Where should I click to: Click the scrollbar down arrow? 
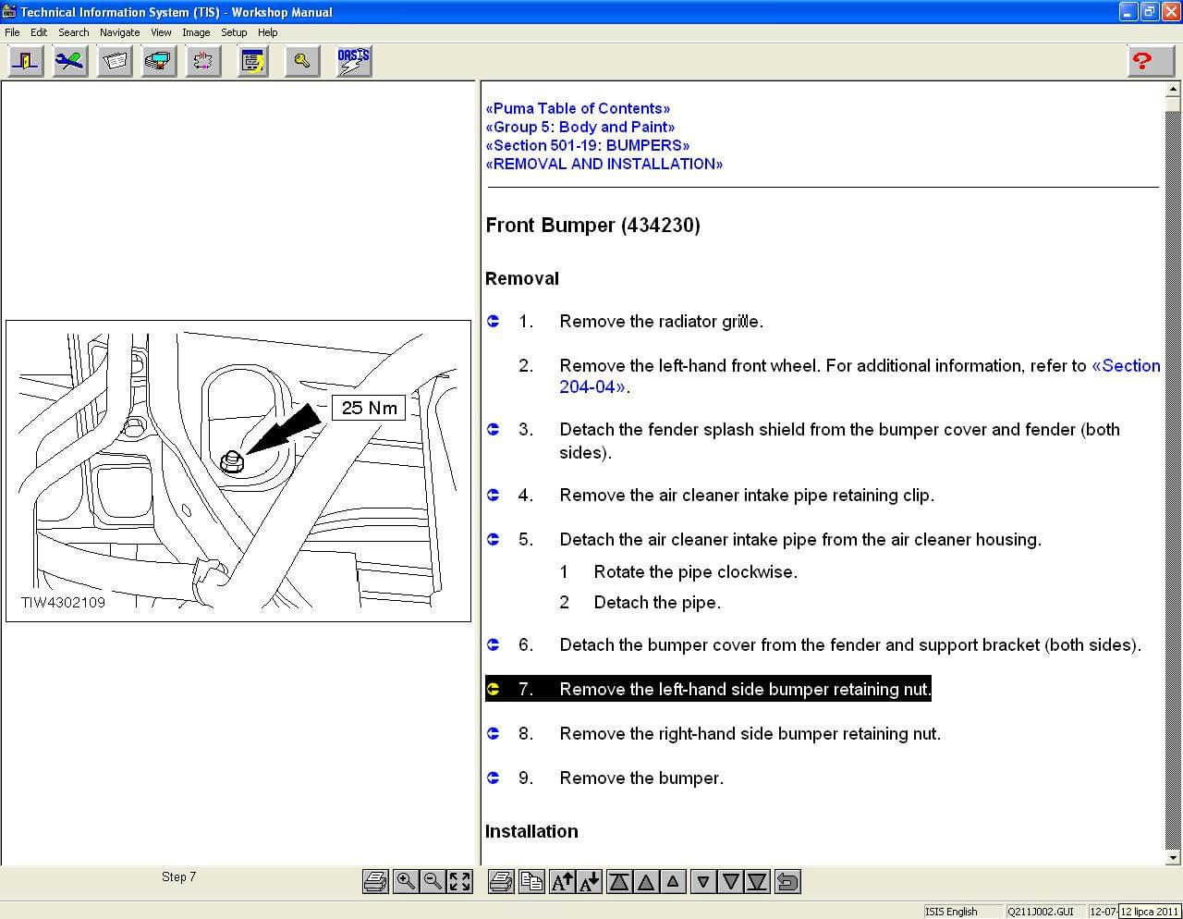pyautogui.click(x=1173, y=857)
